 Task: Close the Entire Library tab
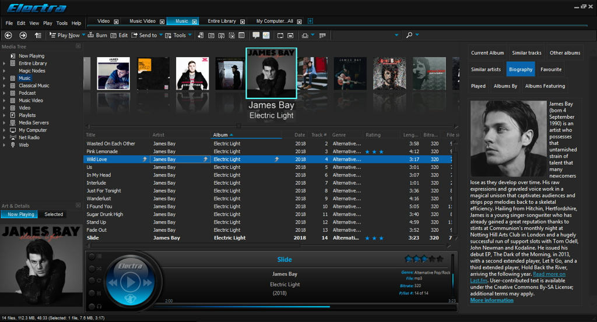[242, 22]
